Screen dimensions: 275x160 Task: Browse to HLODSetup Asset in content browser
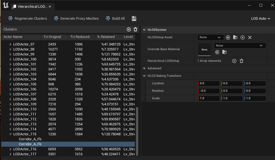pos(235,37)
